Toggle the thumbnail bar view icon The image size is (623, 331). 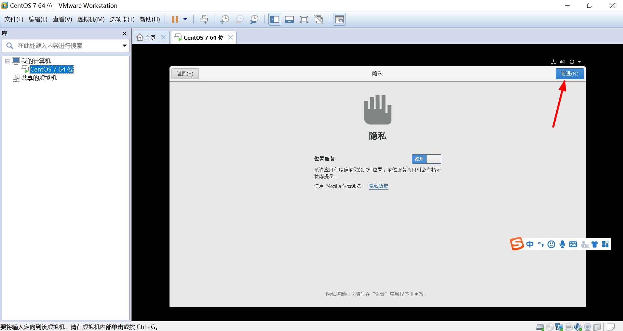point(289,20)
